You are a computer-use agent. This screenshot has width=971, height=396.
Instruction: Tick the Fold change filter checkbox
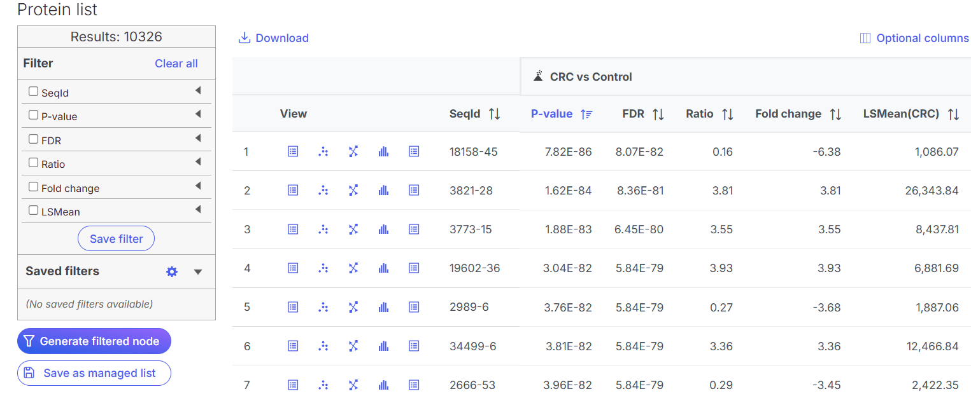33,187
